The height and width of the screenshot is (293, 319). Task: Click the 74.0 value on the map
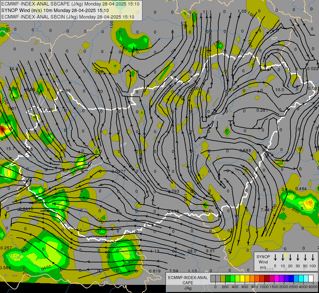click(14, 69)
